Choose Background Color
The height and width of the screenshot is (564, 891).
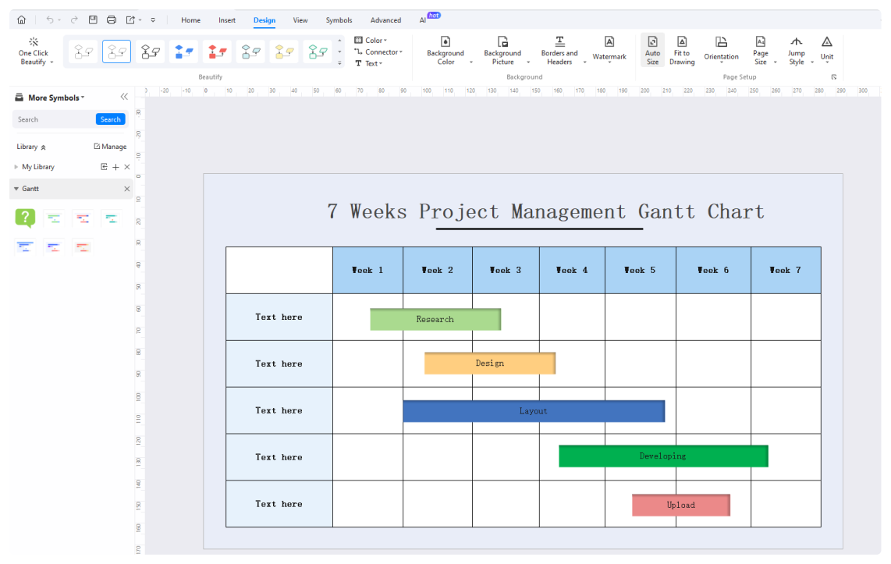tap(445, 51)
